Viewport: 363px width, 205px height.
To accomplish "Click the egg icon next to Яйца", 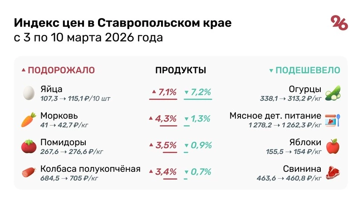I will click(x=29, y=93).
